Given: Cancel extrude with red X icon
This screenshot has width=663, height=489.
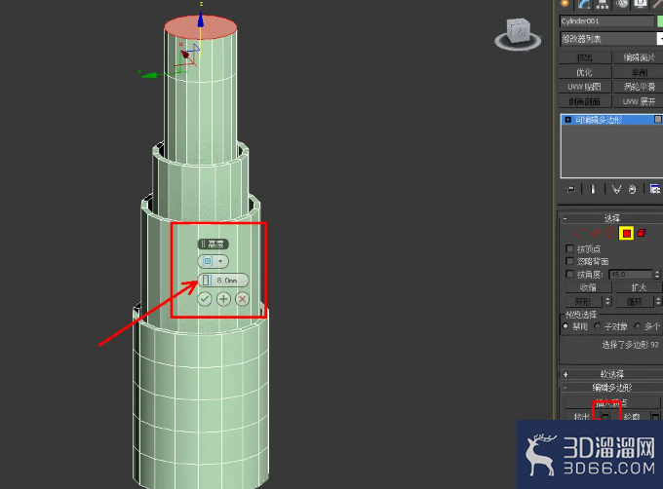Looking at the screenshot, I should (242, 299).
